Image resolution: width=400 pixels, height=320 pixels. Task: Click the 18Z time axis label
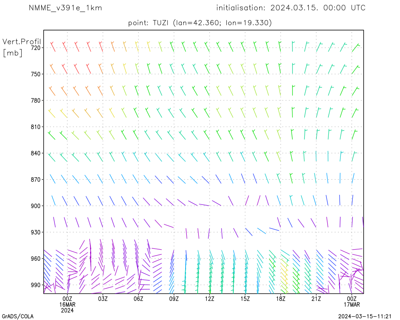click(281, 298)
